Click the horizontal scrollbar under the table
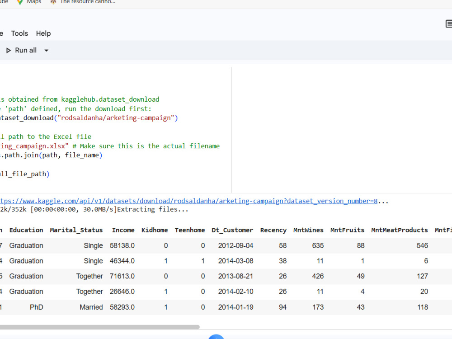The width and height of the screenshot is (452, 339). [x=100, y=327]
